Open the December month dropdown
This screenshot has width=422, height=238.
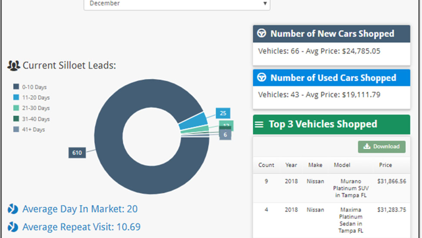(x=177, y=4)
